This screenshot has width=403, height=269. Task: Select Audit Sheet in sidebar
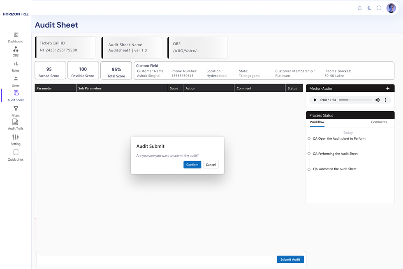tap(16, 94)
